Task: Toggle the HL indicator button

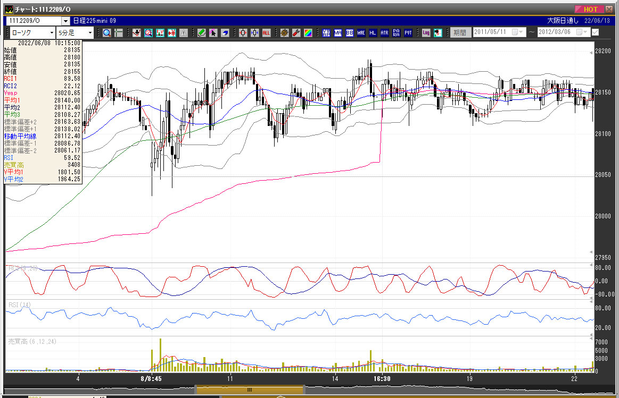Action: click(373, 33)
